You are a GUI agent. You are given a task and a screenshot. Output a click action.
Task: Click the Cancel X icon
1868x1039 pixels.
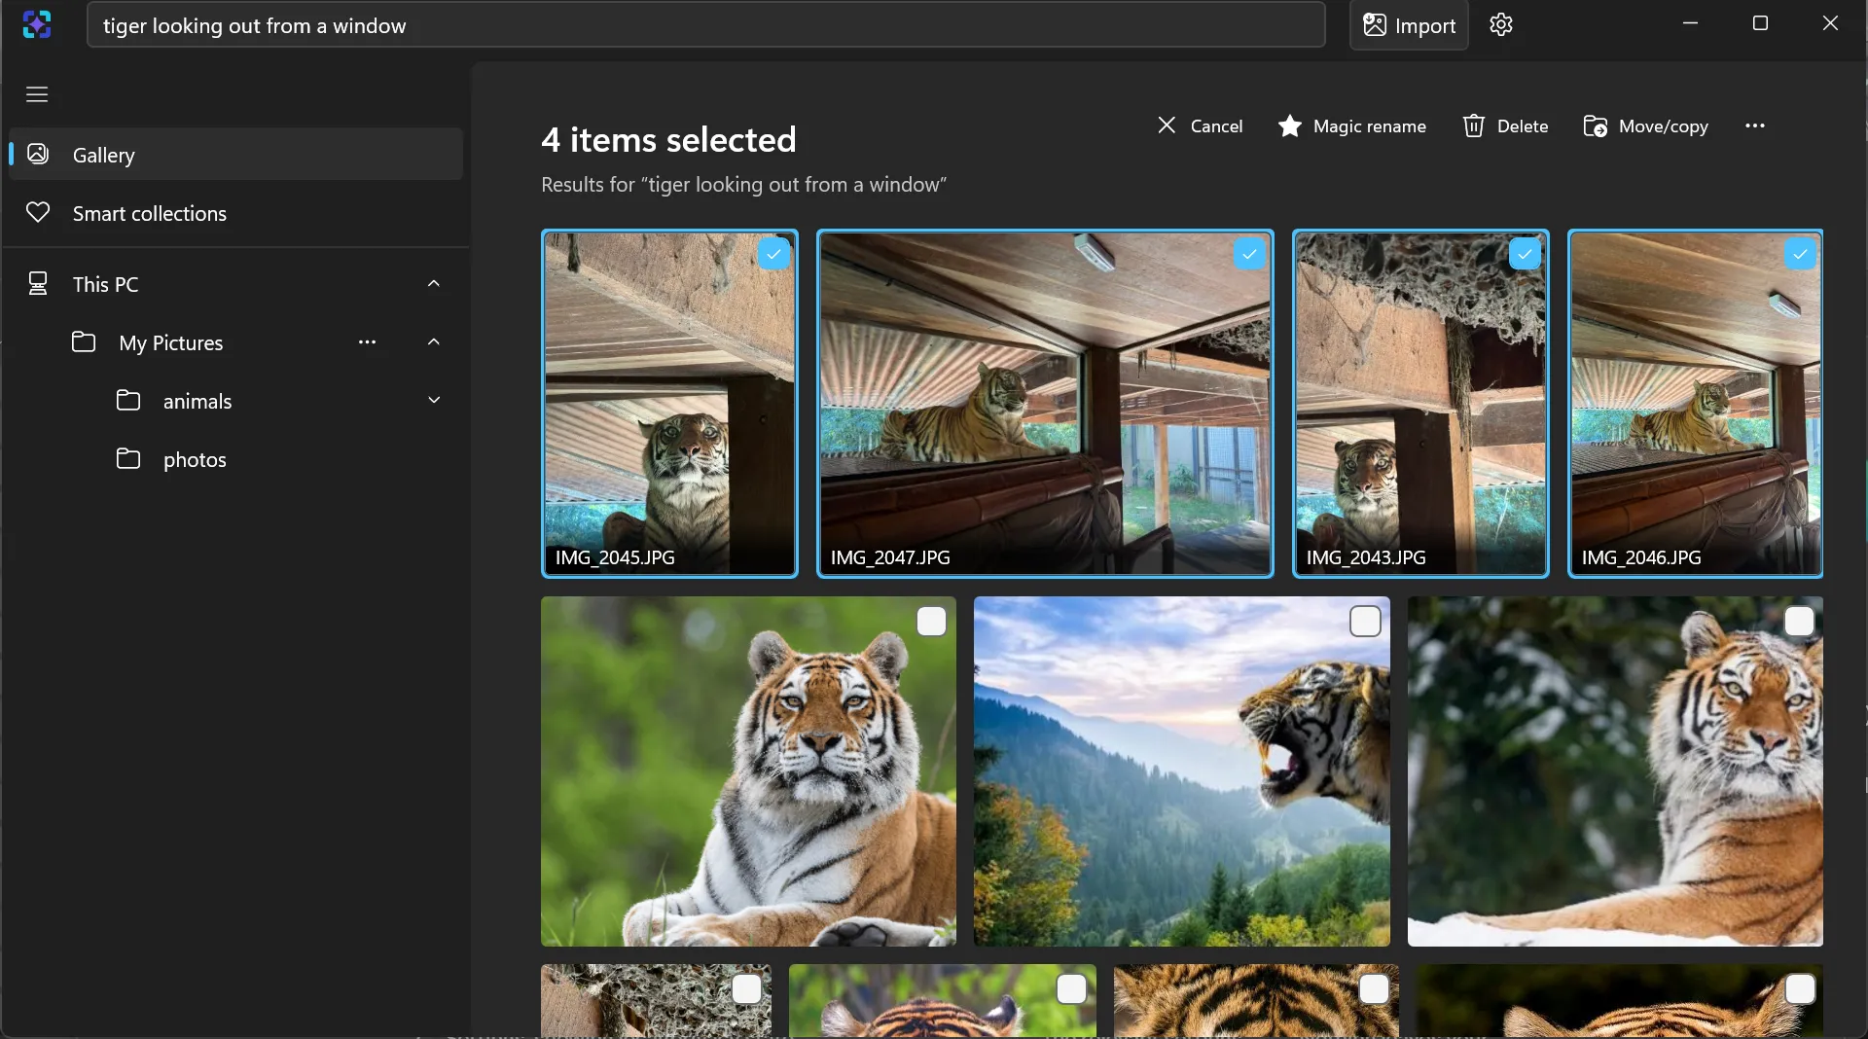tap(1167, 125)
